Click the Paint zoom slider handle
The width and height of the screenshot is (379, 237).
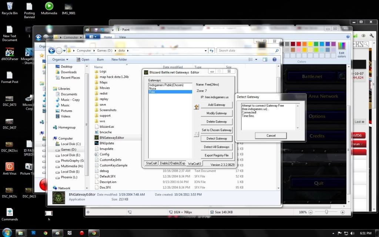coord(326,212)
